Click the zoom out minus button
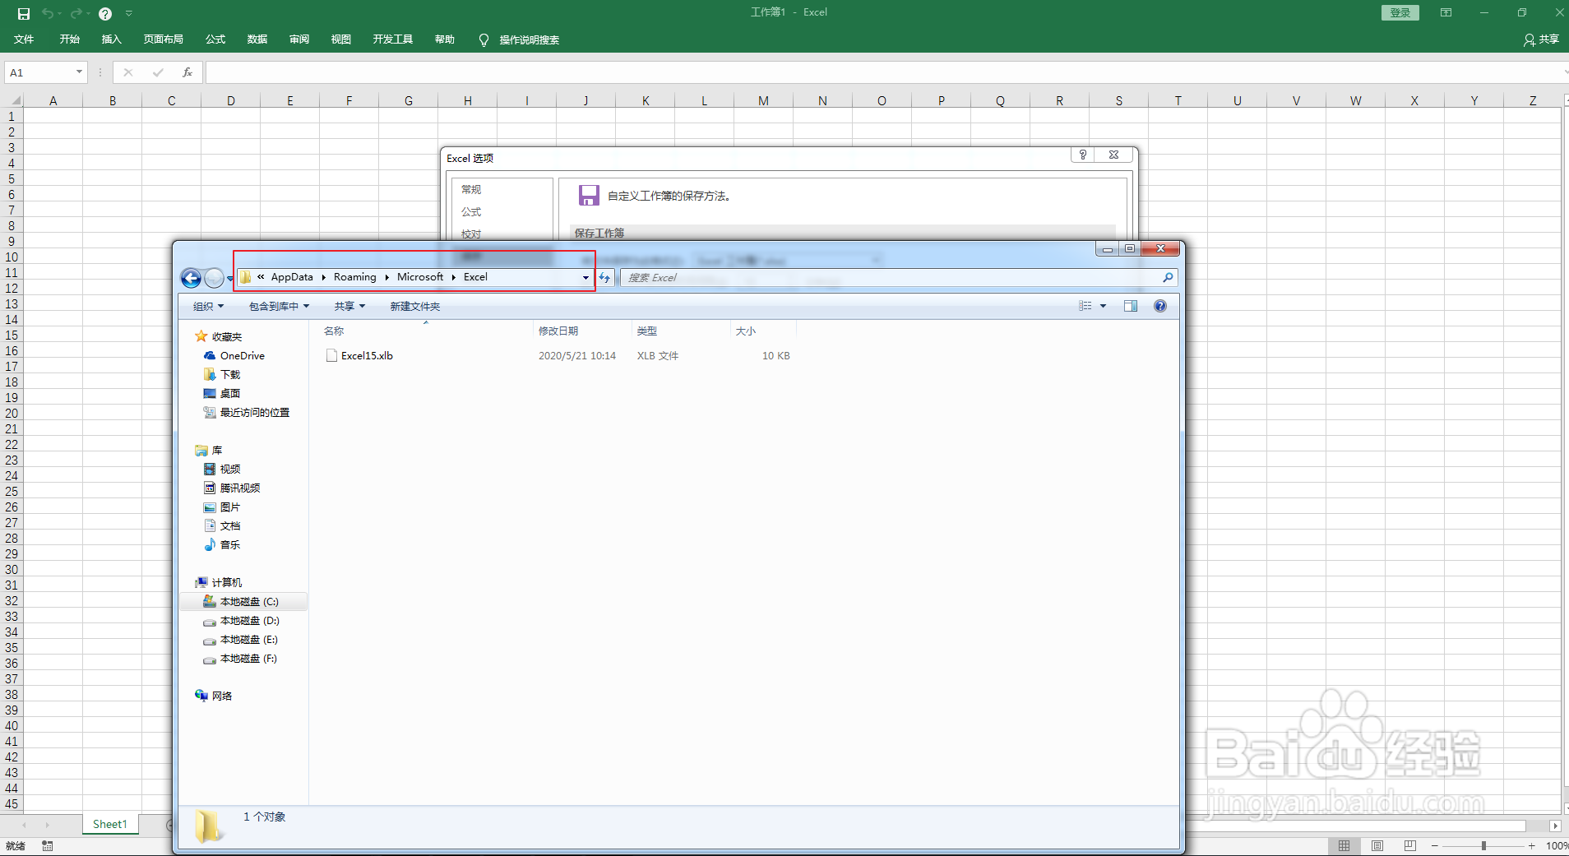The width and height of the screenshot is (1569, 856). tap(1435, 845)
